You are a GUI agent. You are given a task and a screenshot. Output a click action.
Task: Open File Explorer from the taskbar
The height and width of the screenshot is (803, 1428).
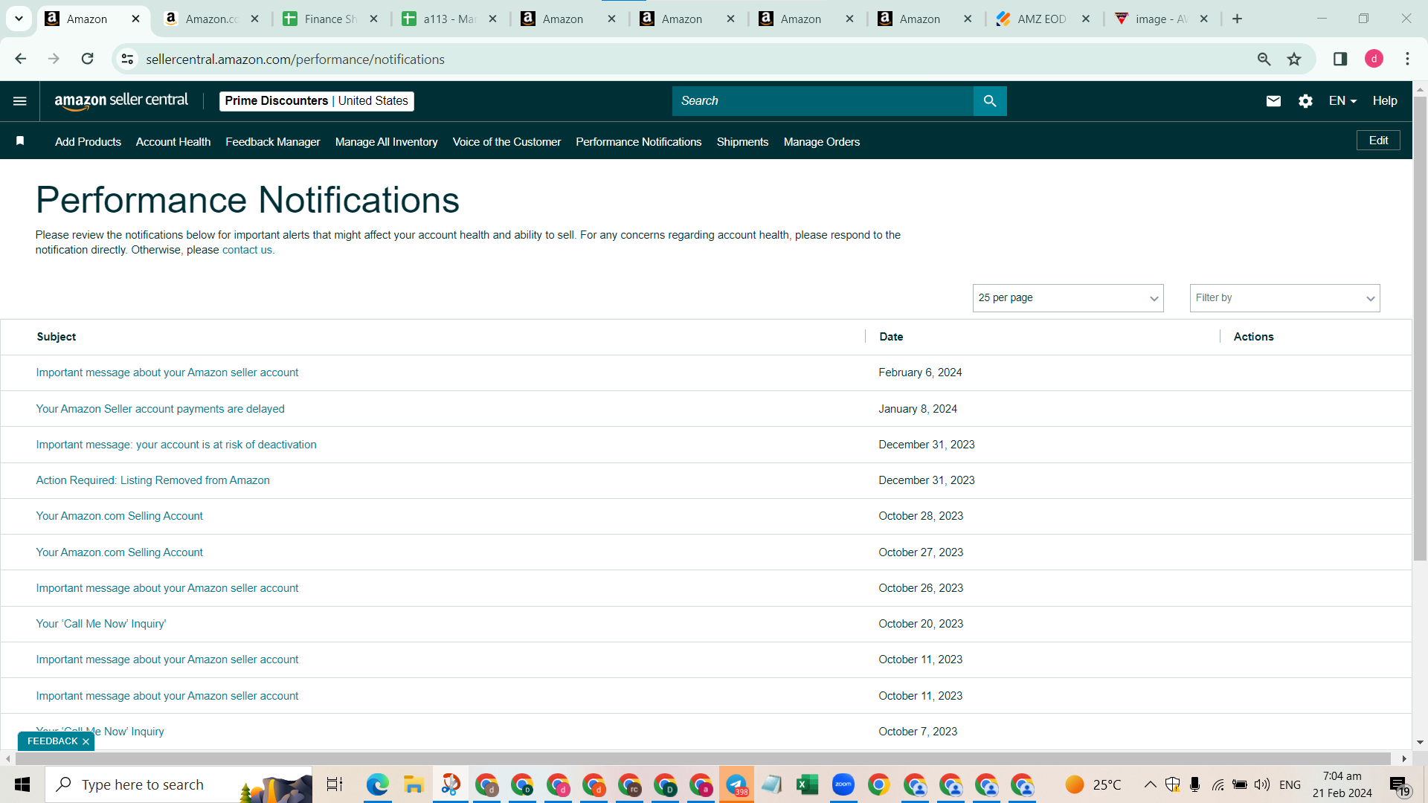coord(413,784)
